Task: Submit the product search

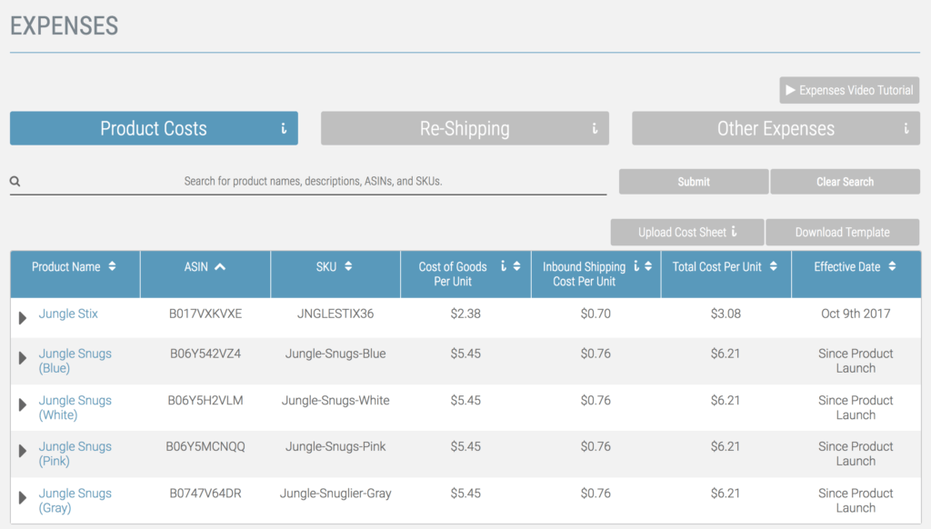Action: tap(694, 182)
